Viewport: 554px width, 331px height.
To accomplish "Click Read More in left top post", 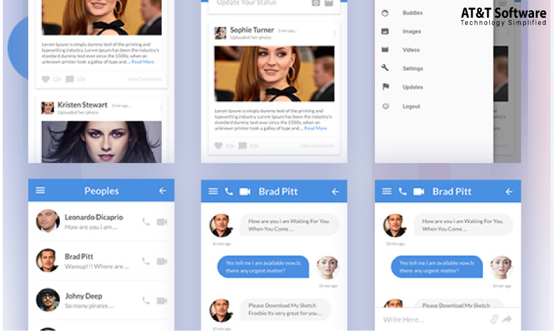I will tap(143, 62).
